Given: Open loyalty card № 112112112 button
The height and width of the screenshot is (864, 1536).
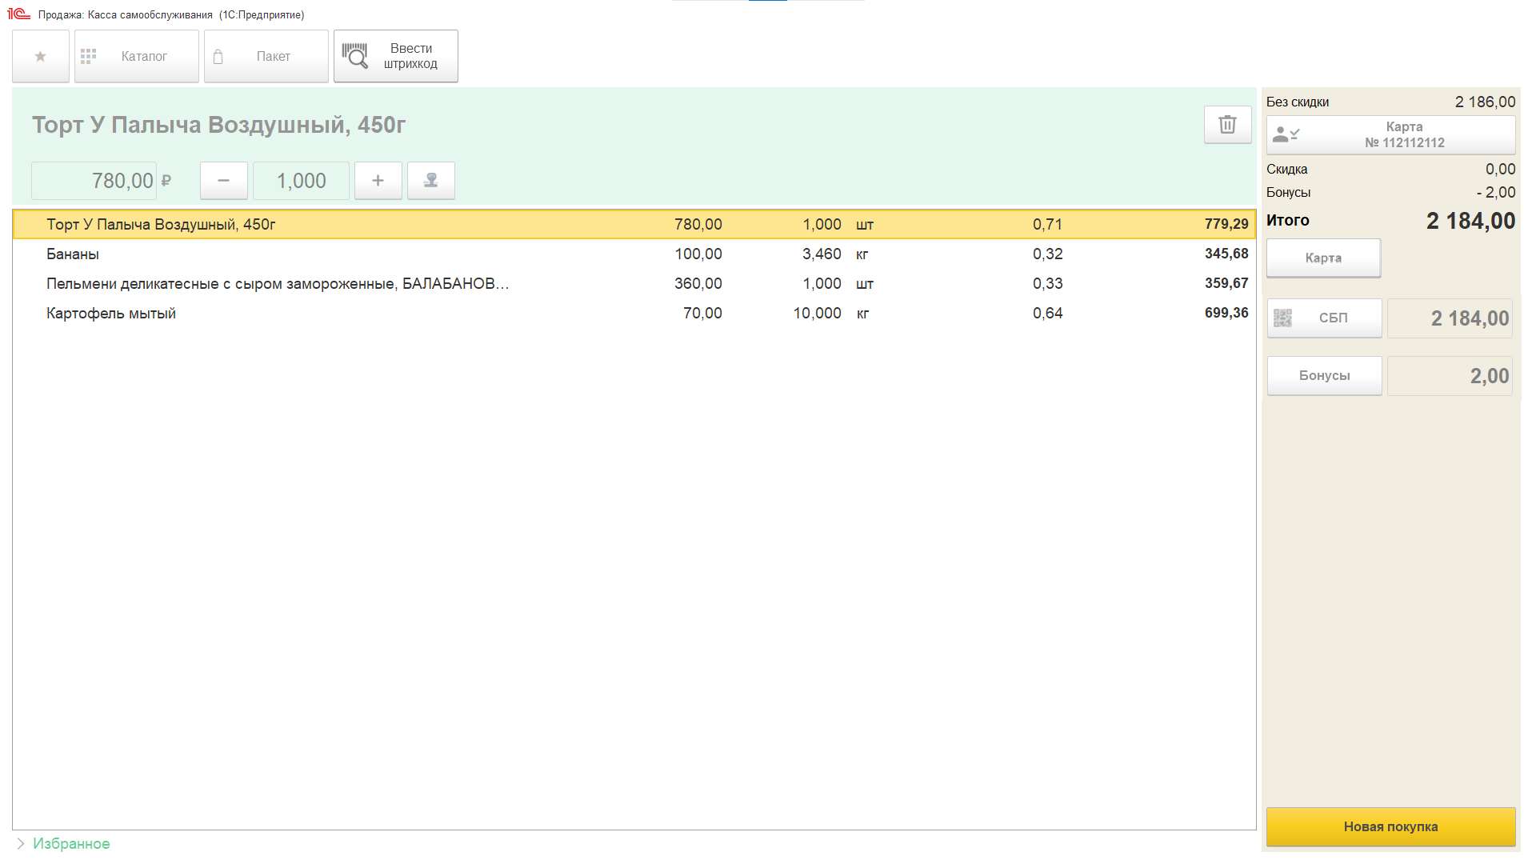Looking at the screenshot, I should click(x=1390, y=135).
